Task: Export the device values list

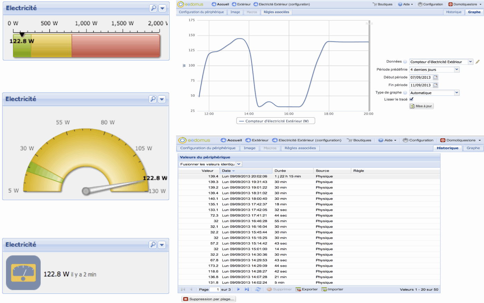Action: click(x=306, y=289)
